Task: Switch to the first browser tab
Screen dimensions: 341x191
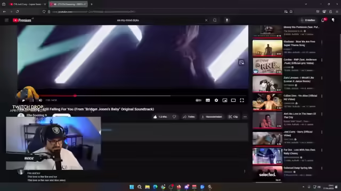Action: [27, 4]
